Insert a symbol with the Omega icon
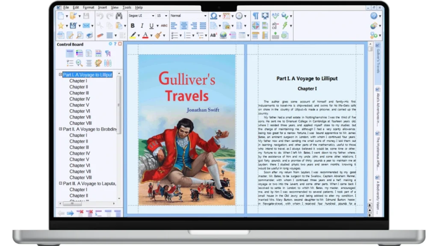The width and height of the screenshot is (438, 246). [x=213, y=16]
